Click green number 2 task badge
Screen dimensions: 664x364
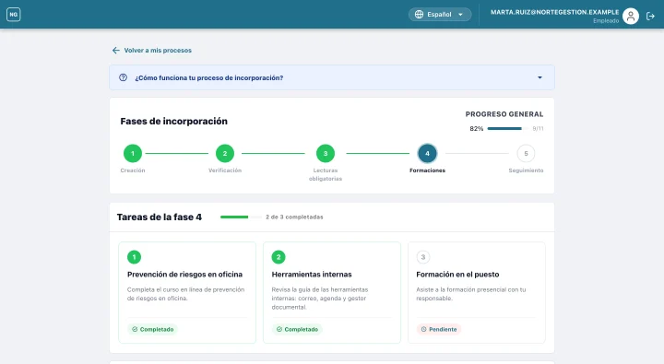[279, 257]
